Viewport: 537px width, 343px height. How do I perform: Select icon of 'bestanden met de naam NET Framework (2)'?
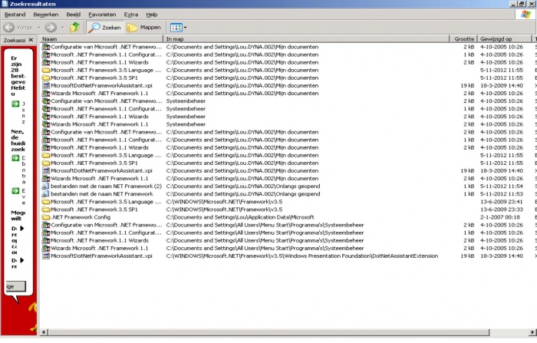point(45,186)
